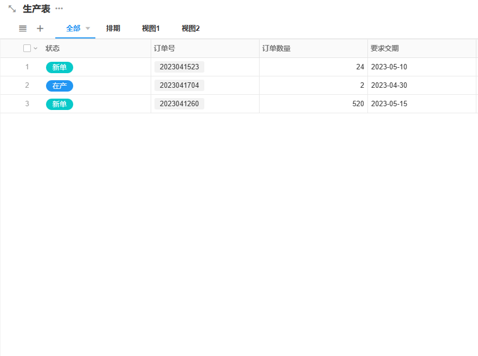
Task: Switch to the 排期 tab
Action: tap(113, 29)
